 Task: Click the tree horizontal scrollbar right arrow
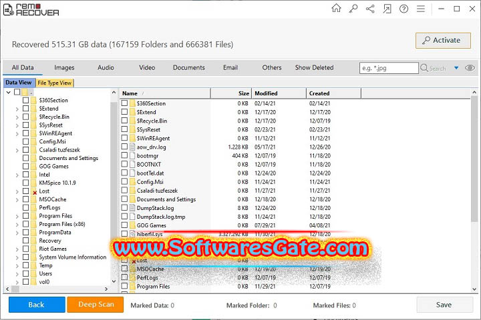(x=106, y=289)
